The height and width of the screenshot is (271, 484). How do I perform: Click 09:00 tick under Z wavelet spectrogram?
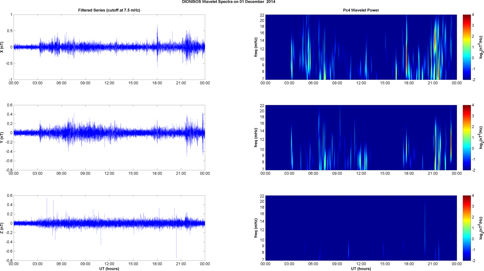pos(337,264)
